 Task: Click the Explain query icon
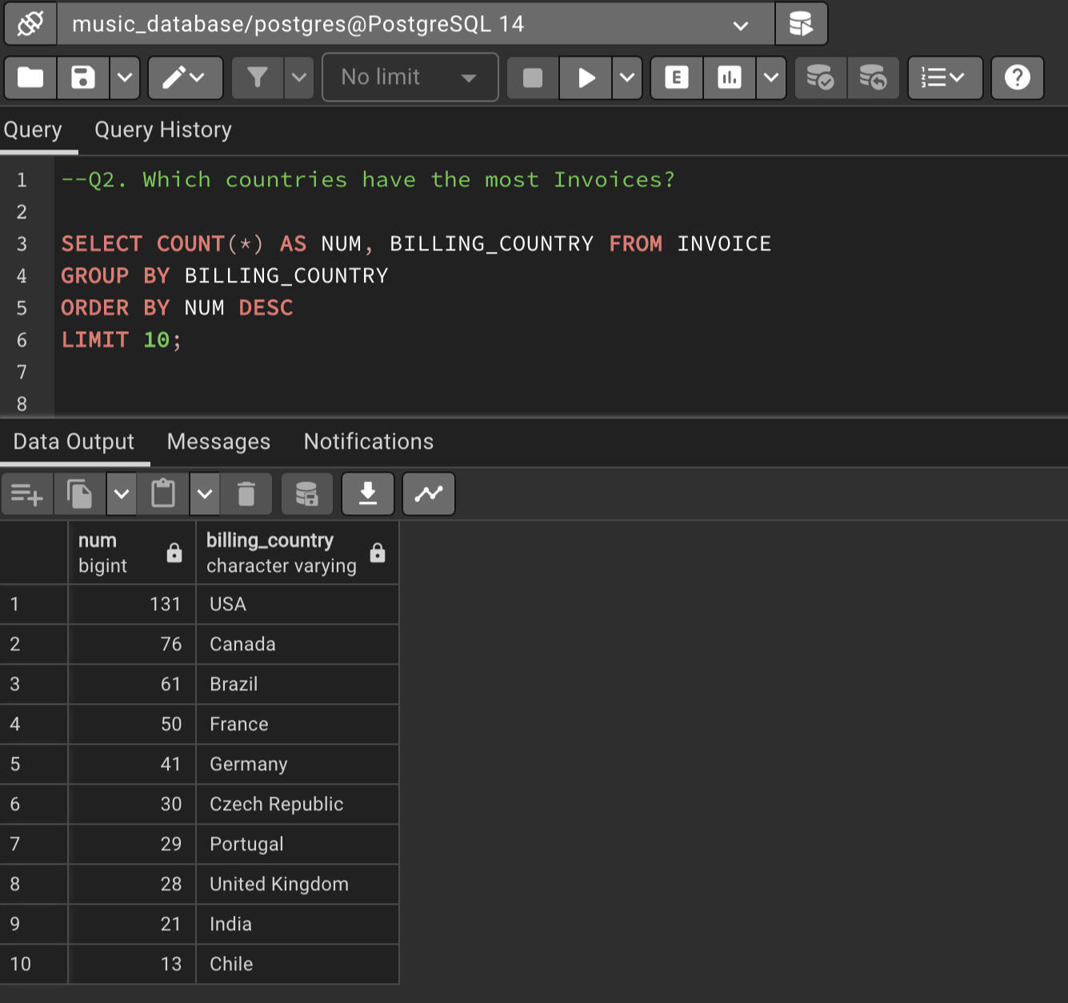pos(677,78)
